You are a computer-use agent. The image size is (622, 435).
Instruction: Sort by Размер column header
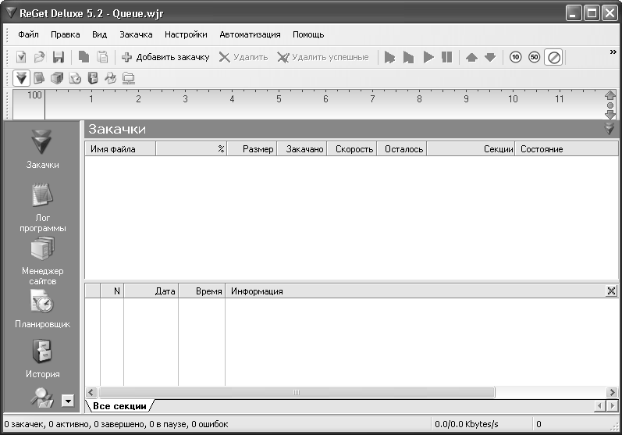252,149
